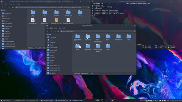The image size is (182, 102).
Task: Select erik home in the front window's Places
Action: click(x=50, y=40)
